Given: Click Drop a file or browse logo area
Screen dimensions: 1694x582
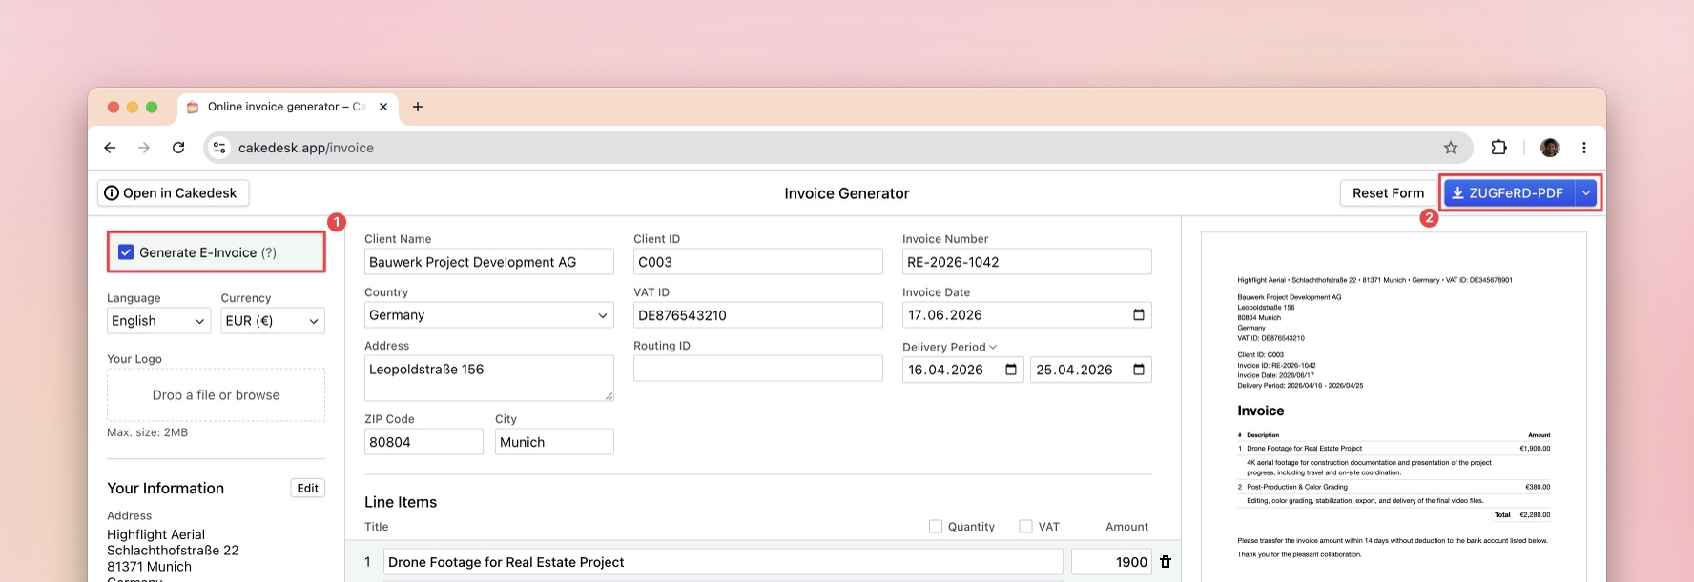Looking at the screenshot, I should coord(216,395).
